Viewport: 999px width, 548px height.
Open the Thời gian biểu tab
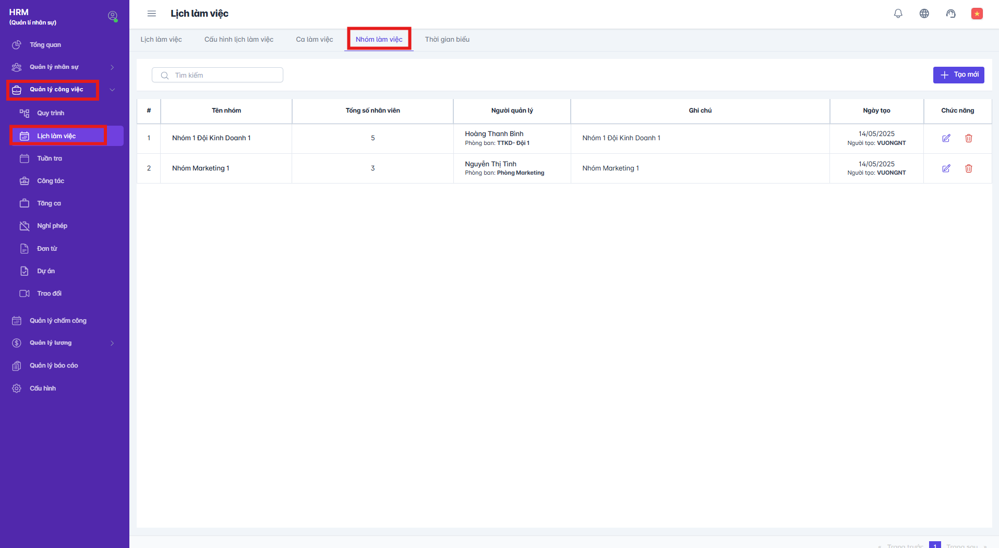[447, 40]
